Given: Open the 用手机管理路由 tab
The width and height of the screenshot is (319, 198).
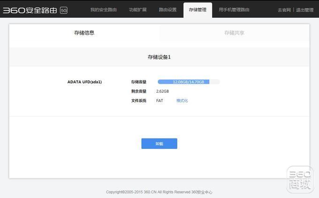Looking at the screenshot, I should [234, 10].
